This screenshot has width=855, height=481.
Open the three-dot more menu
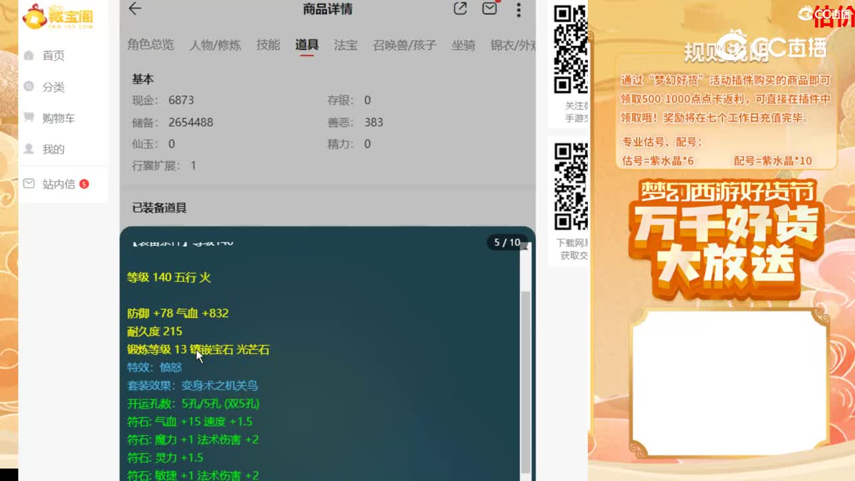(x=518, y=9)
